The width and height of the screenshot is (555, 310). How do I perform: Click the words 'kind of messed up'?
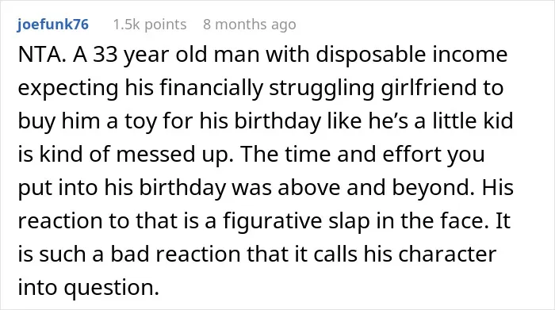(133, 155)
